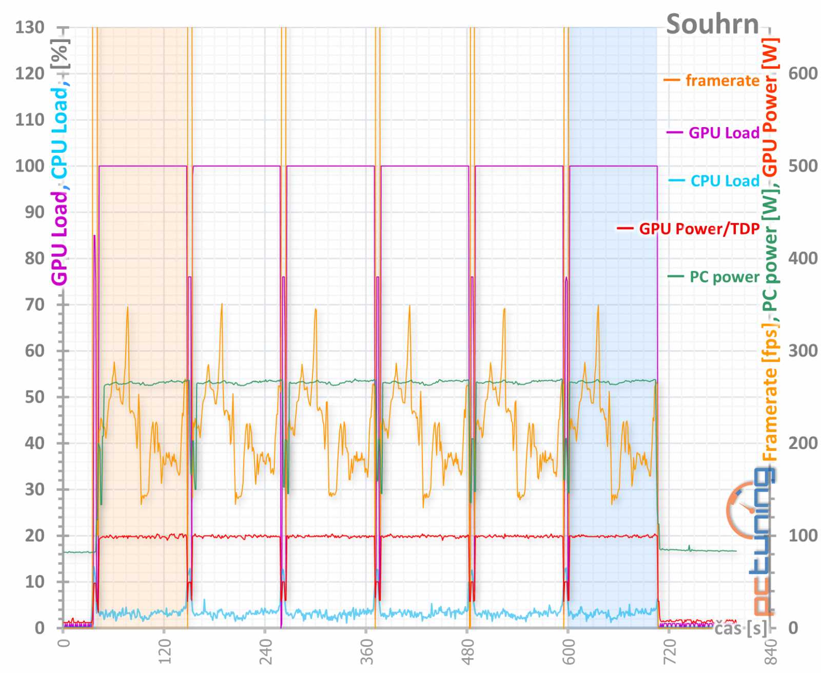Click the '720' tick on time axis
The height and width of the screenshot is (673, 821).
669,651
